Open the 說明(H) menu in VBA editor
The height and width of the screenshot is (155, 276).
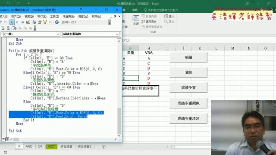pos(97,16)
